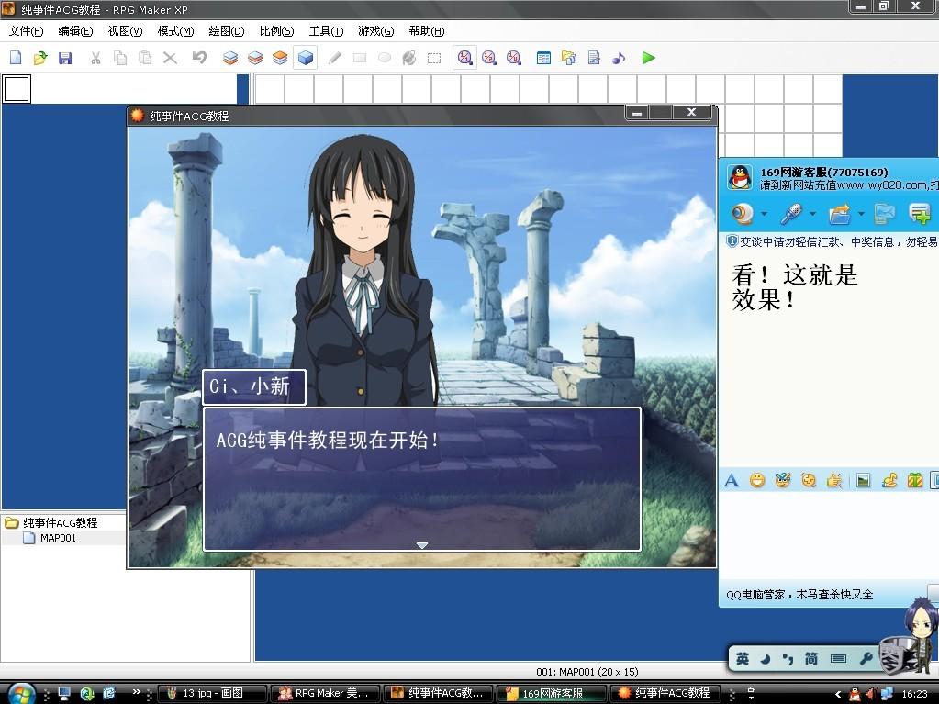
Task: Switch to 13.jpg - 画图 taskbar button
Action: [x=212, y=693]
